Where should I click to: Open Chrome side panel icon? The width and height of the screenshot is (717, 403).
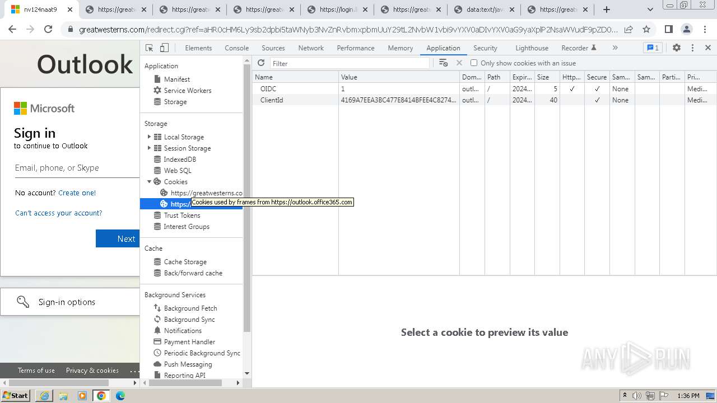[669, 30]
